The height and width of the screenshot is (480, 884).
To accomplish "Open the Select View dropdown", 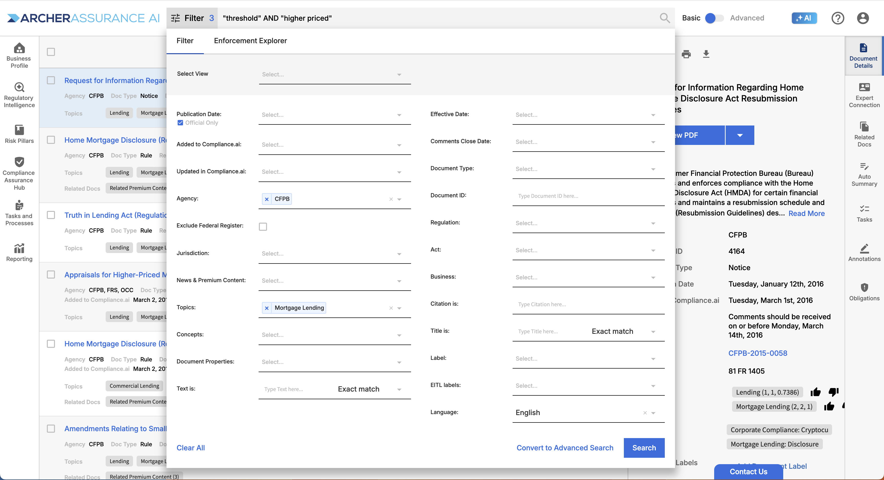I will [x=335, y=74].
